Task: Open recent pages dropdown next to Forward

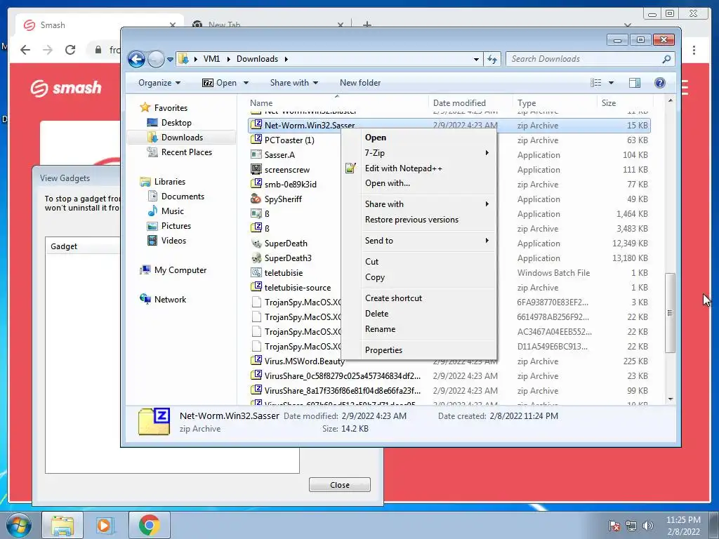Action: click(x=170, y=60)
